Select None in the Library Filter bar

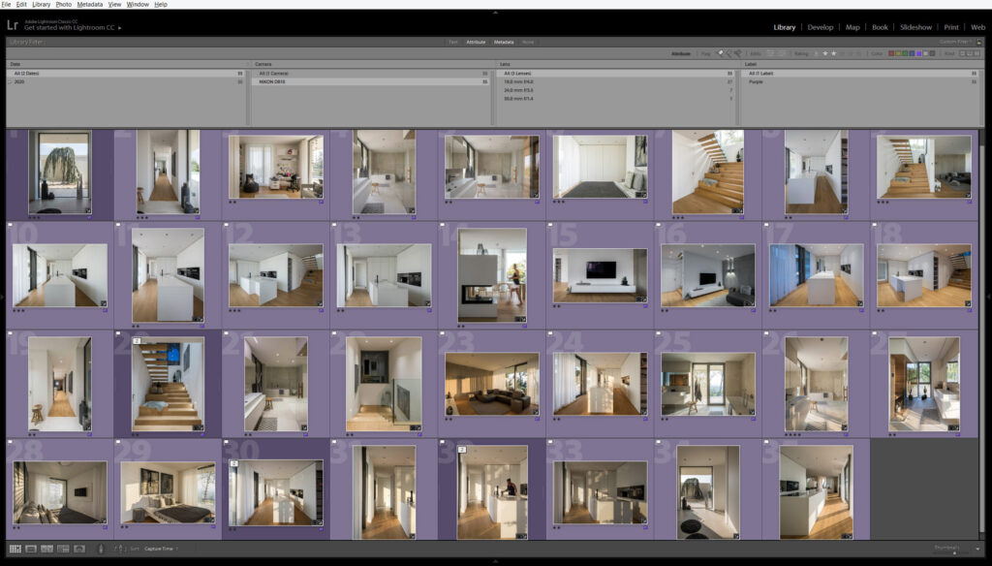pos(528,42)
